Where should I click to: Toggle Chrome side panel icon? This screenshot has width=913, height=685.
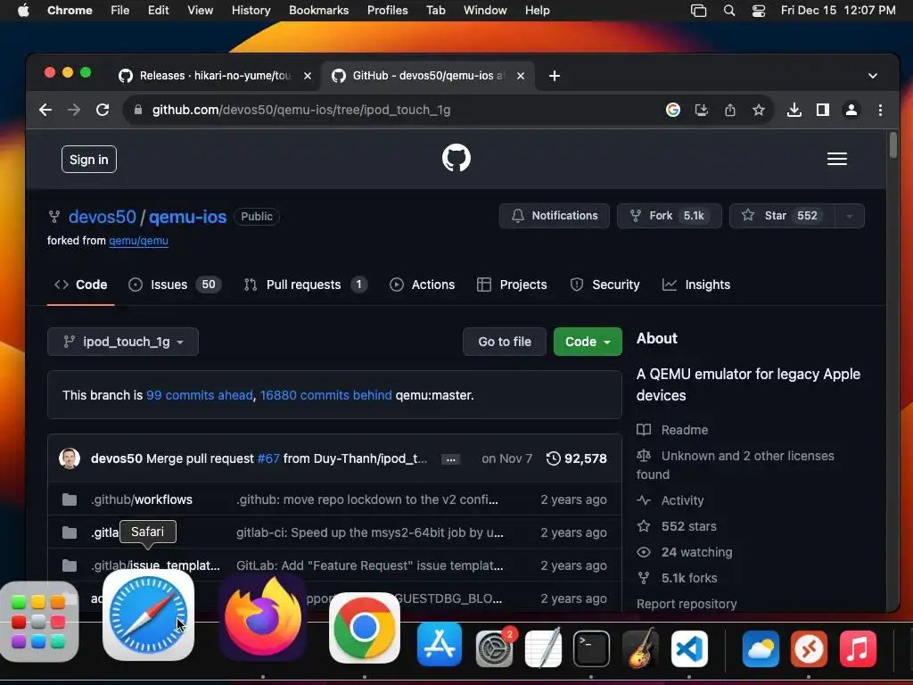(x=822, y=110)
